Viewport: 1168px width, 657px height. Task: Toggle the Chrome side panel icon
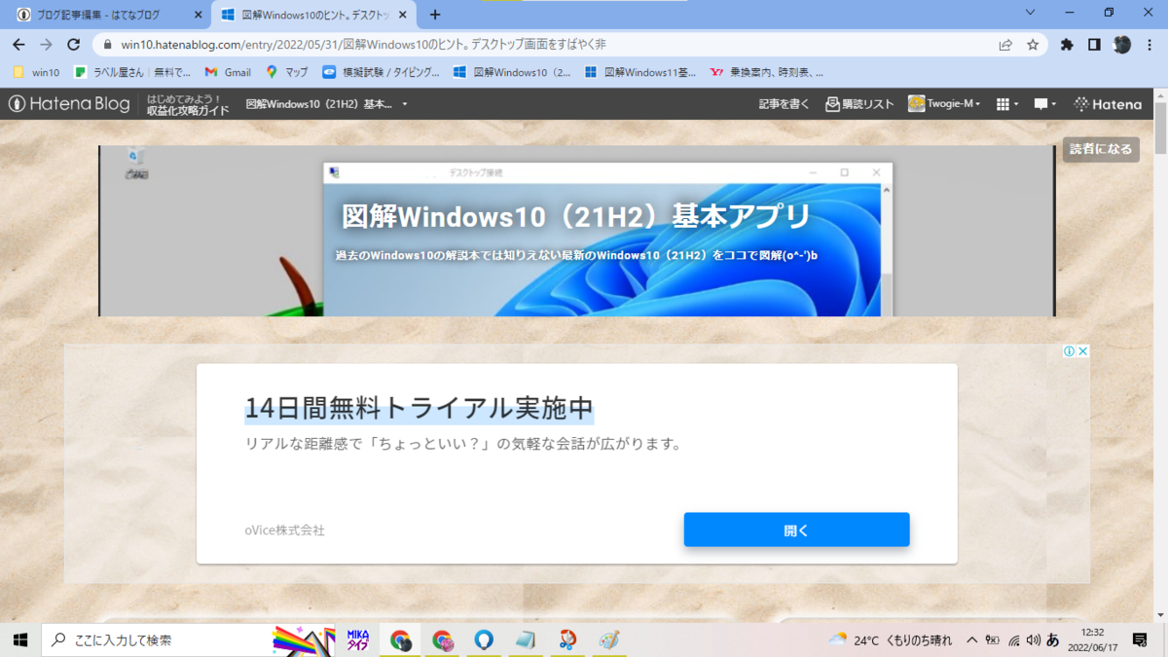click(x=1094, y=45)
